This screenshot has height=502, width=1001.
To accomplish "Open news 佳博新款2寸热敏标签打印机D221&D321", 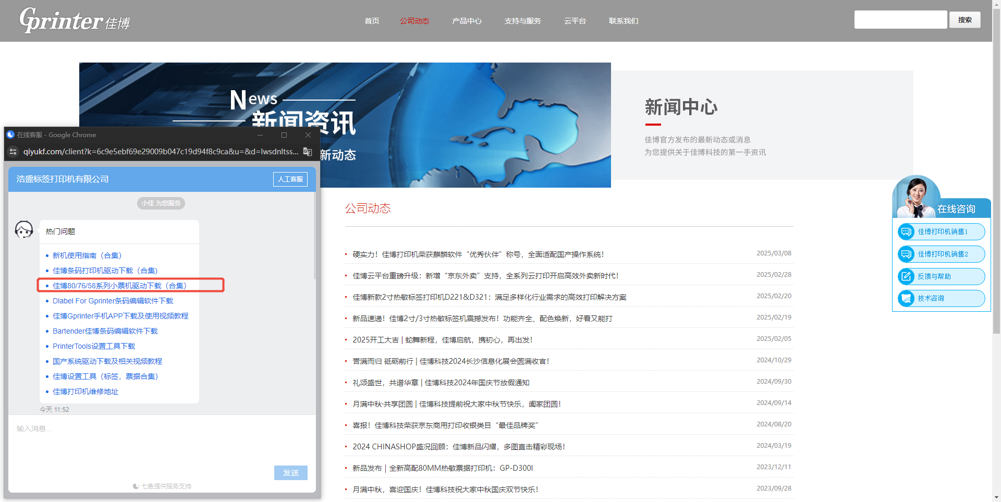I will 490,297.
